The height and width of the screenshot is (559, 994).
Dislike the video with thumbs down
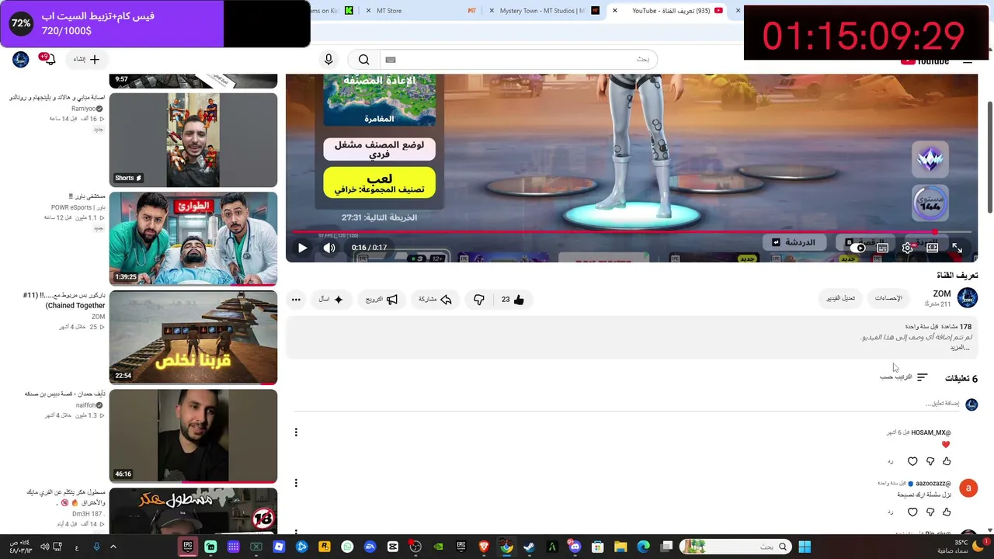(x=479, y=300)
